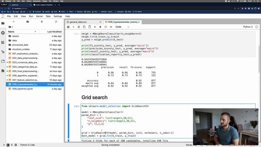Click the Python 3 kernel name button
Viewport: 261px width, 147px height.
pyautogui.click(x=248, y=27)
